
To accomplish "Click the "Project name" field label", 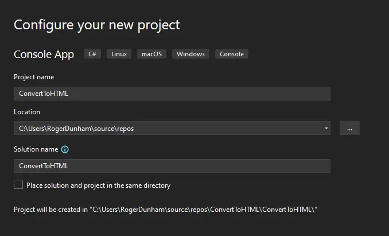I will tap(34, 77).
